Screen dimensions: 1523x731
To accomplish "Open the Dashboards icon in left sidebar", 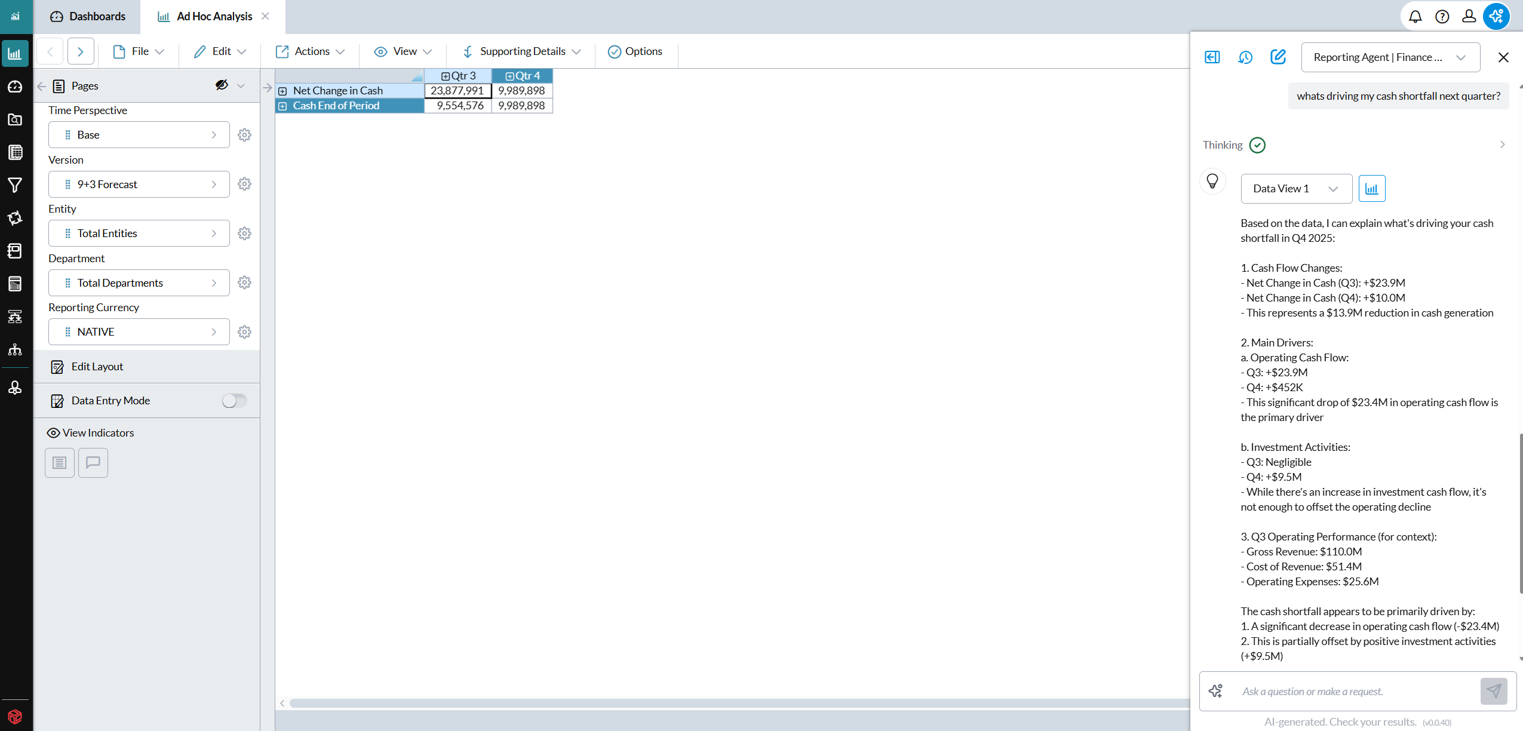I will click(x=15, y=87).
